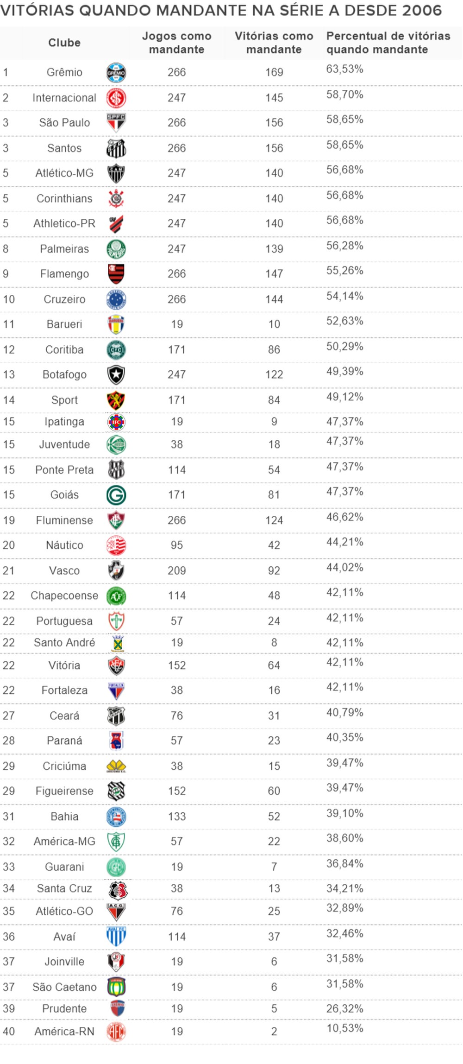Click the Avaí blue striped crest
Screen dimensions: 463x1064
(116, 937)
